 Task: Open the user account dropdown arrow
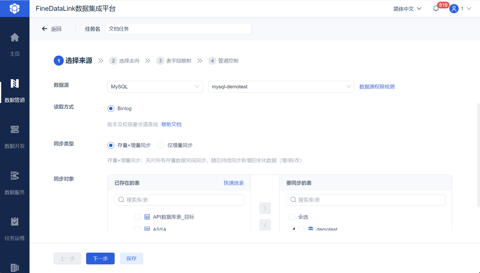pos(469,9)
